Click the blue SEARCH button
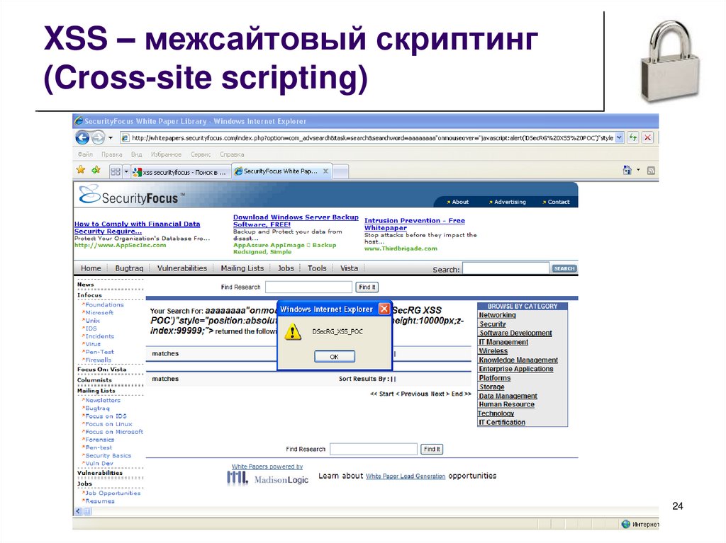Viewport: 726px width, 543px height. pos(564,269)
